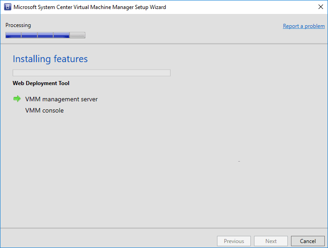
Task: Click the third filled Processing step segment
Action: pos(45,35)
